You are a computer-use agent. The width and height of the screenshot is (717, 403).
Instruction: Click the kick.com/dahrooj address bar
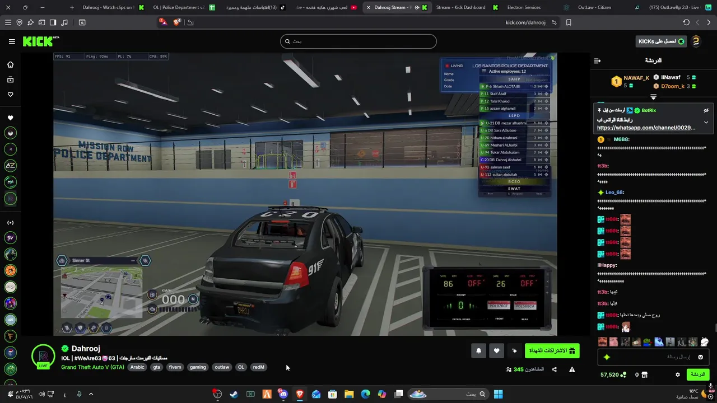click(x=525, y=22)
